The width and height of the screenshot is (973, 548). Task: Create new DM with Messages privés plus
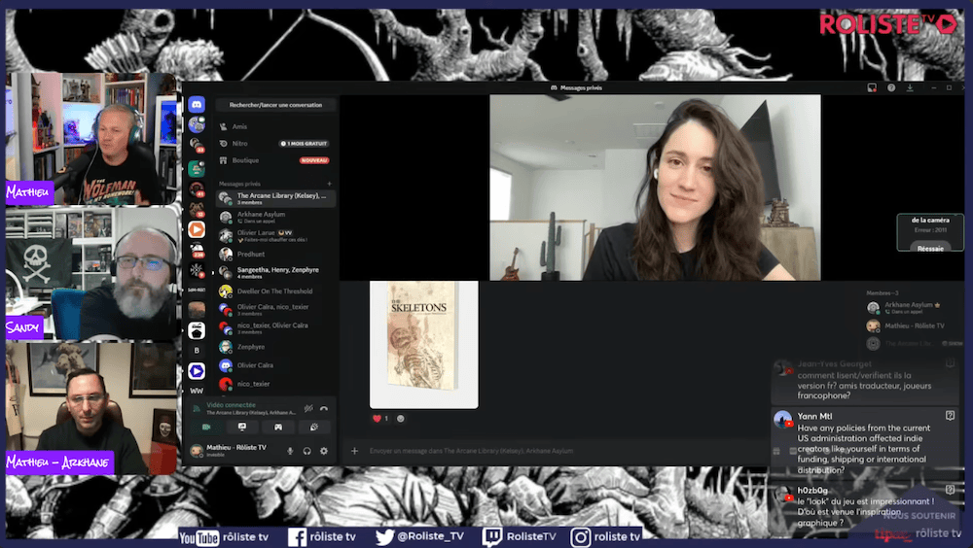click(x=329, y=184)
